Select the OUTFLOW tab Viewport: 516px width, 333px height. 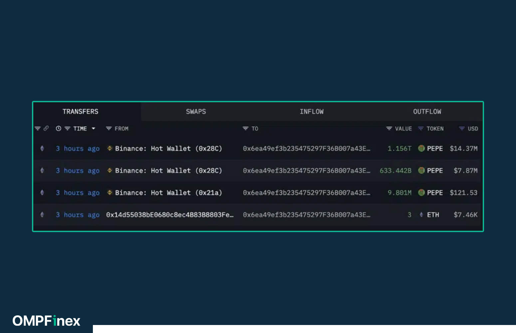[x=427, y=112]
